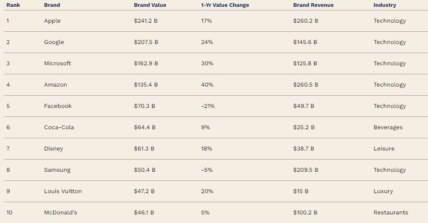Viewport: 428px width, 223px height.
Task: Select the Samsung brand row
Action: 216,170
